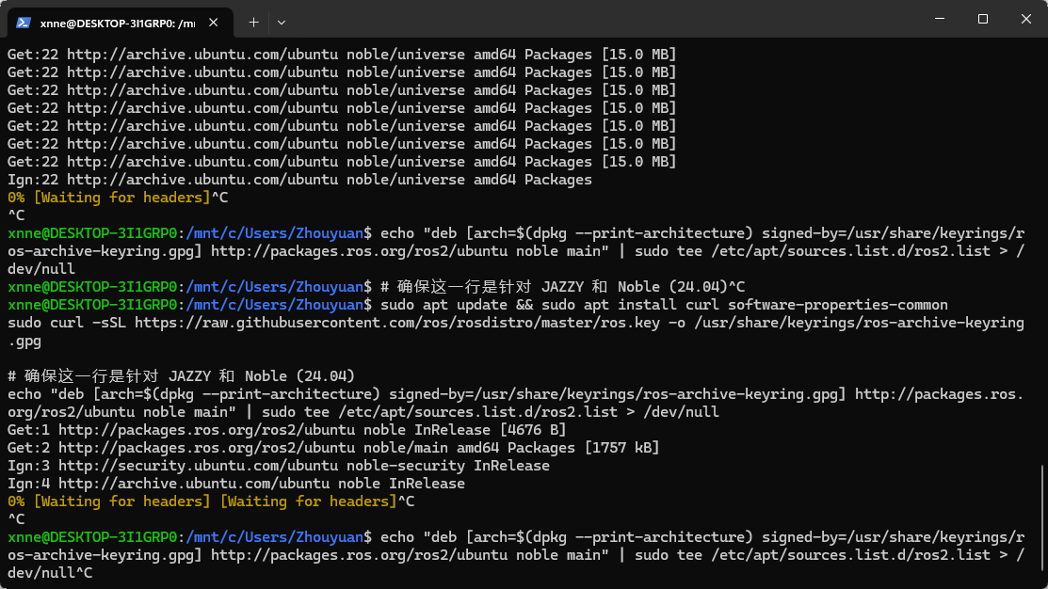The width and height of the screenshot is (1048, 589).
Task: Open a new tab with plus button
Action: pyautogui.click(x=253, y=22)
